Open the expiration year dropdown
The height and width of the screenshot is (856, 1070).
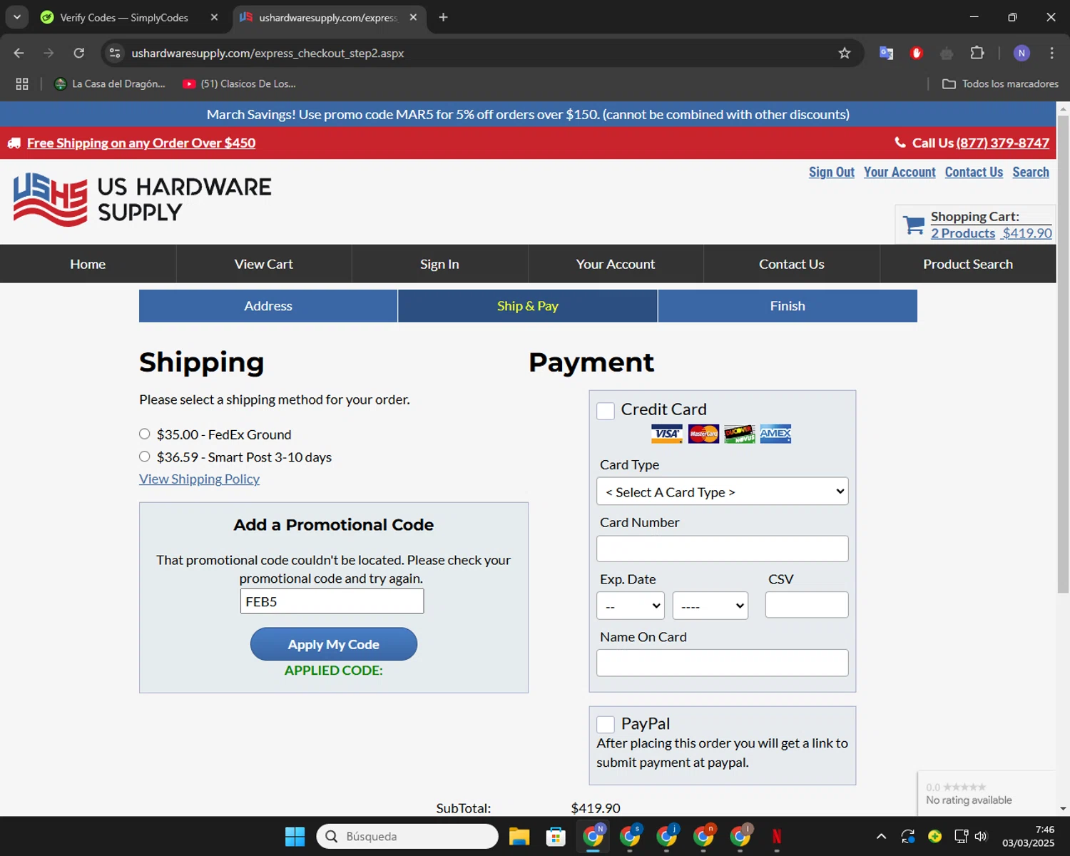click(x=710, y=606)
